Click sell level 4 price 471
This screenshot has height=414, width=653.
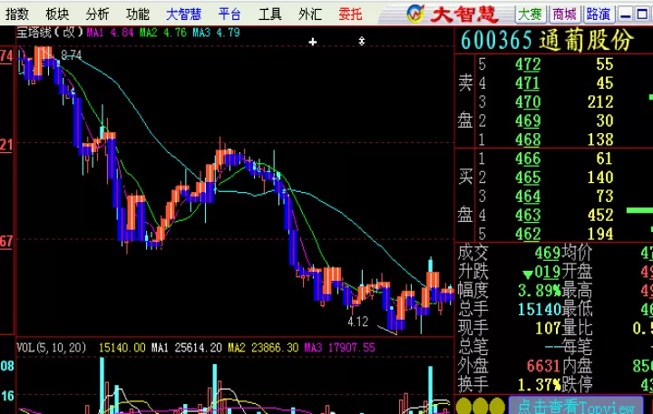[528, 83]
